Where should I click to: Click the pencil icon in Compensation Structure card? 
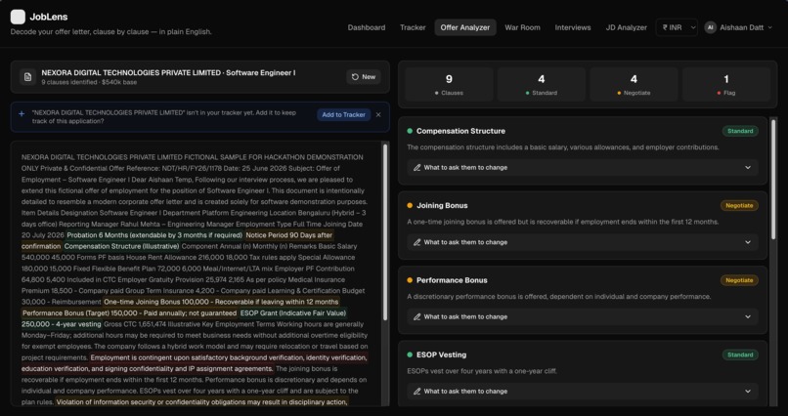pos(416,168)
